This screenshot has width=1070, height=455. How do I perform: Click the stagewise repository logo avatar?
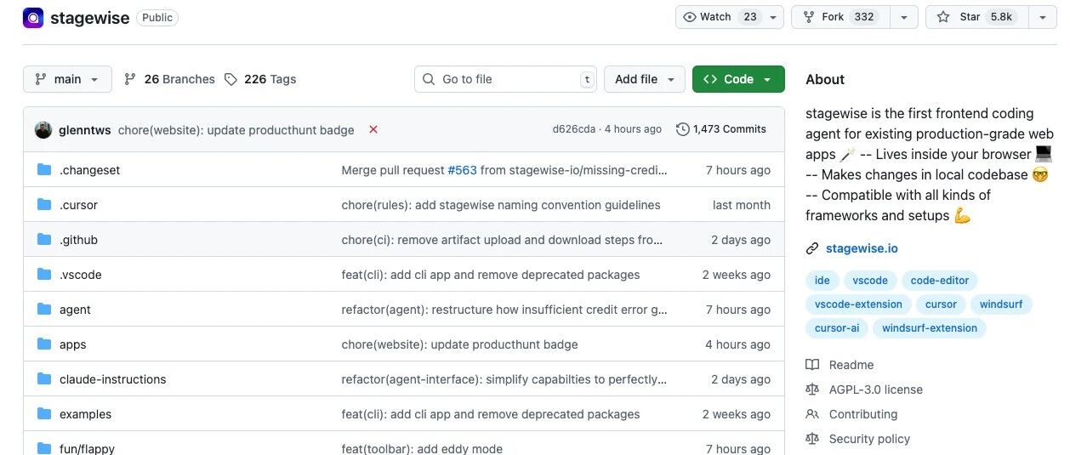(33, 17)
